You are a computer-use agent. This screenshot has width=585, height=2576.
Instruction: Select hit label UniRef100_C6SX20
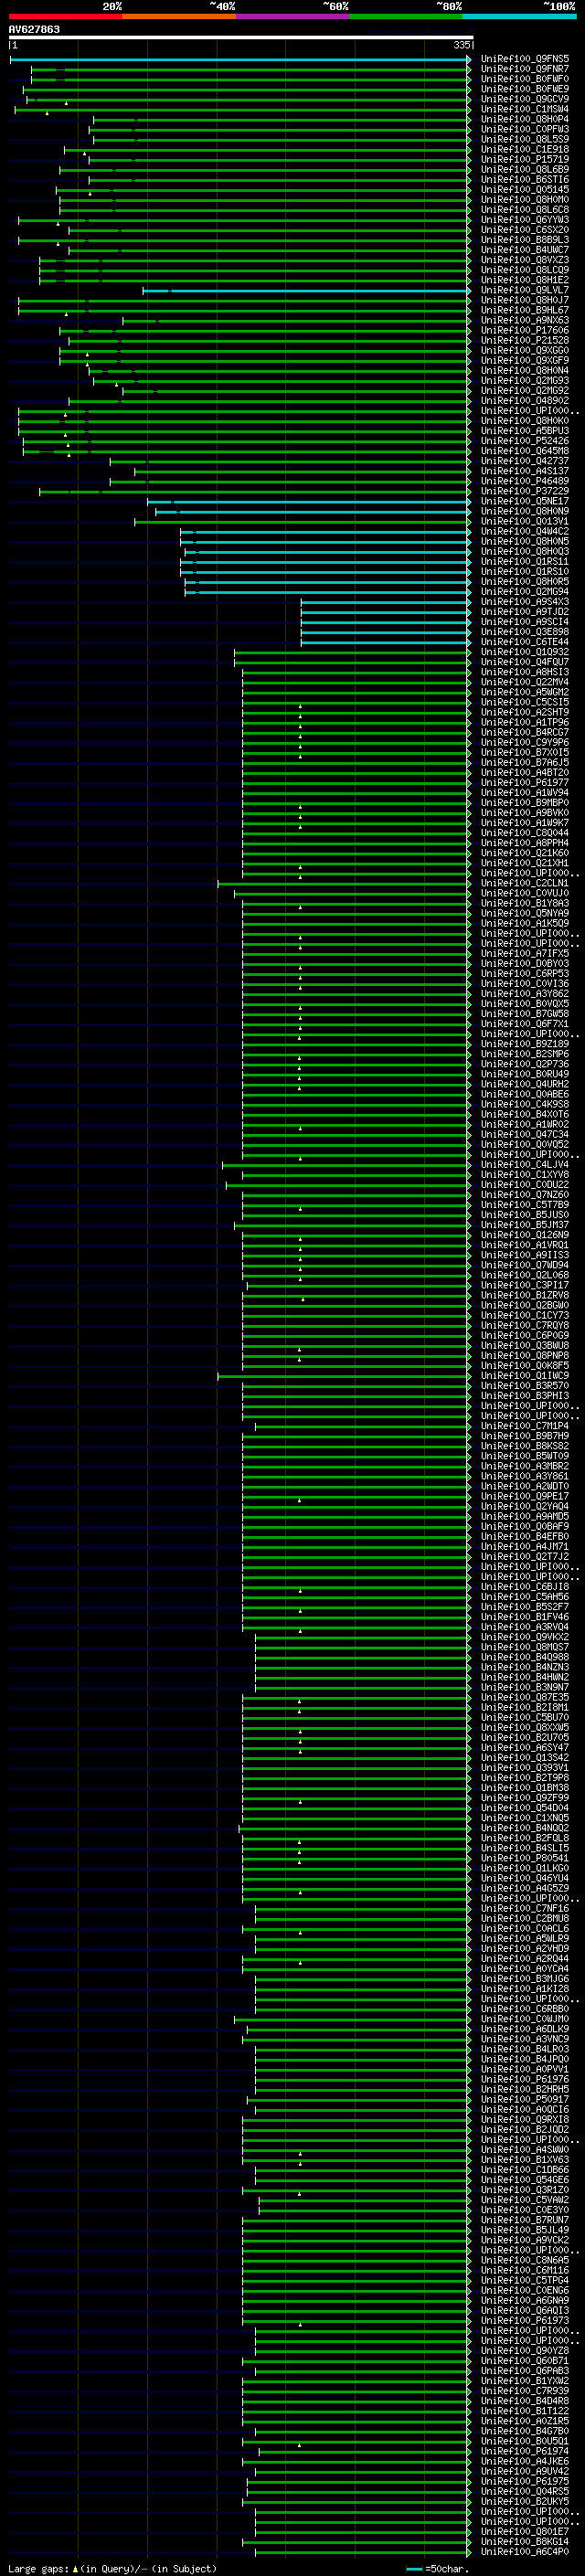click(525, 230)
